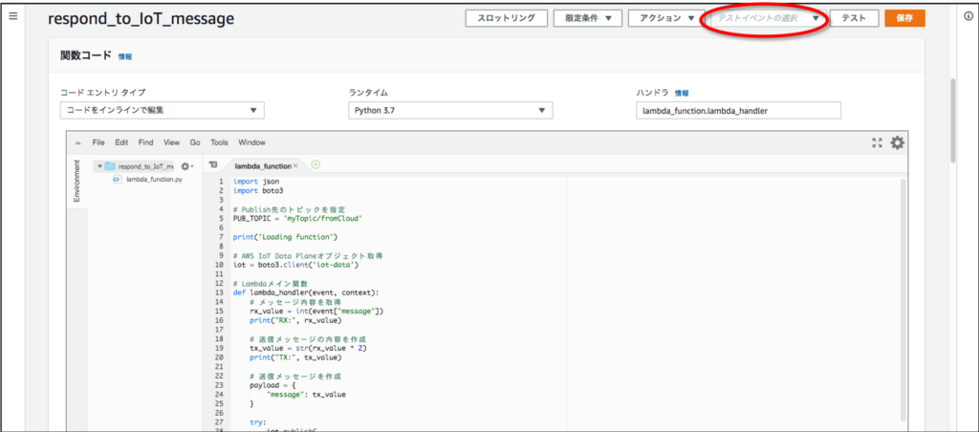979x432 pixels.
Task: Close the lambda_function editor tab
Action: [x=296, y=166]
